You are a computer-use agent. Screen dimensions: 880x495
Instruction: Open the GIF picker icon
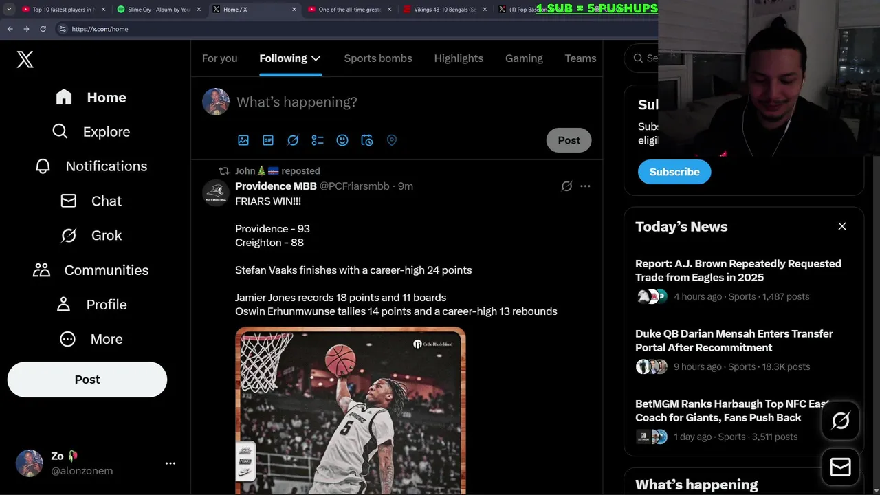[268, 140]
